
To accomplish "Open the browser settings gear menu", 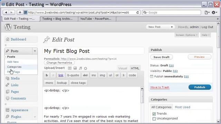I will (214, 12).
